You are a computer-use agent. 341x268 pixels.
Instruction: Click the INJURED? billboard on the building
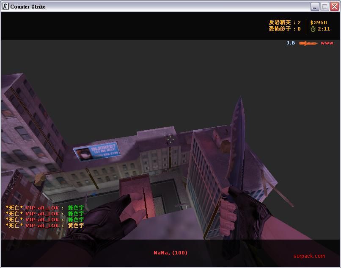coord(96,151)
